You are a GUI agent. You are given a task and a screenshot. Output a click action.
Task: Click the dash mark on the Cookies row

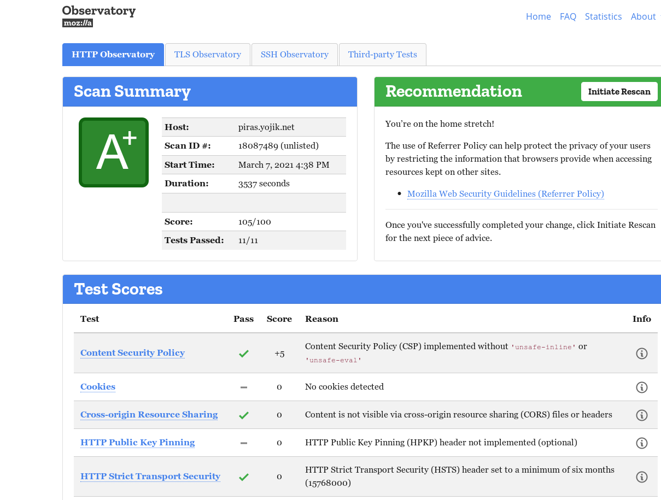point(243,387)
